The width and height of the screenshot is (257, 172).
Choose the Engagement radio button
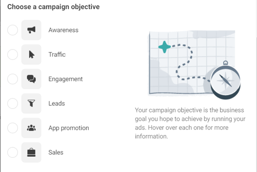coord(13,79)
